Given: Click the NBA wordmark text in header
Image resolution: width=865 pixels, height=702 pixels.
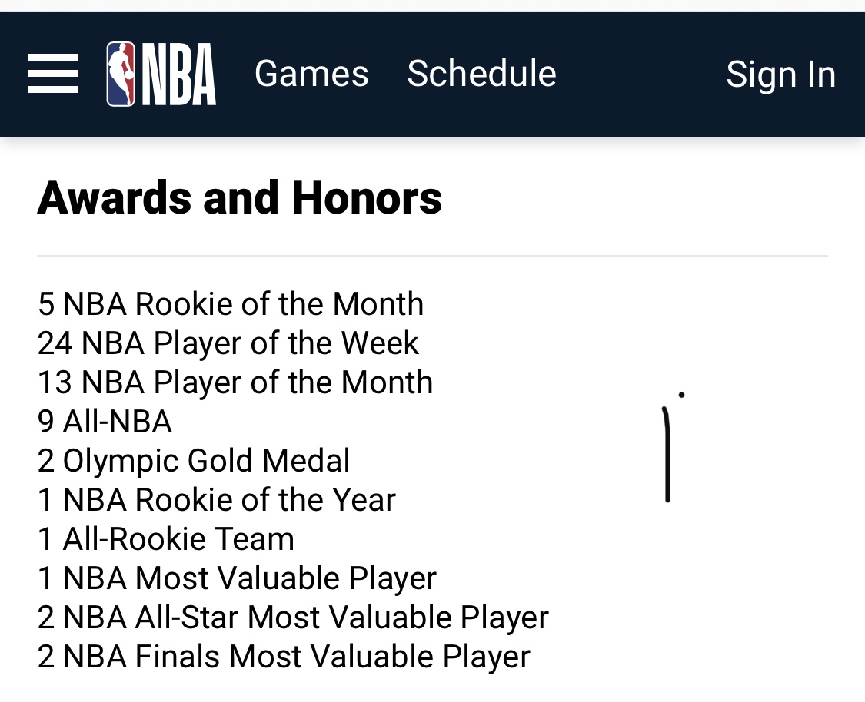Looking at the screenshot, I should (x=178, y=75).
